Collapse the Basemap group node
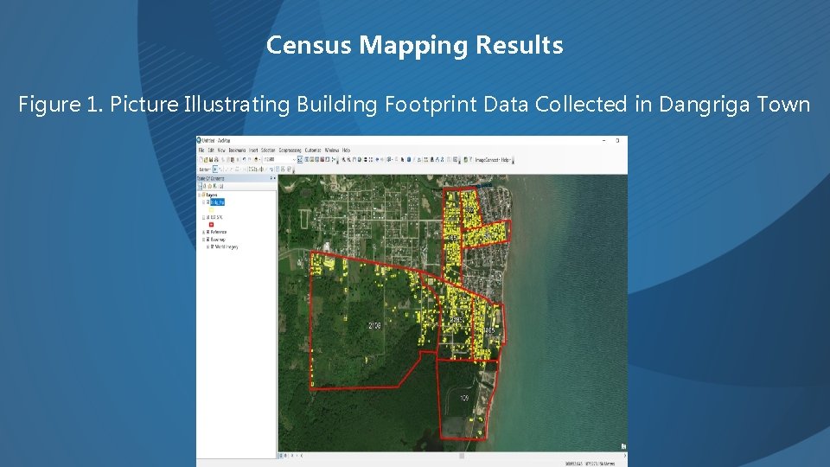Screen dimensions: 830x467 [x=203, y=240]
